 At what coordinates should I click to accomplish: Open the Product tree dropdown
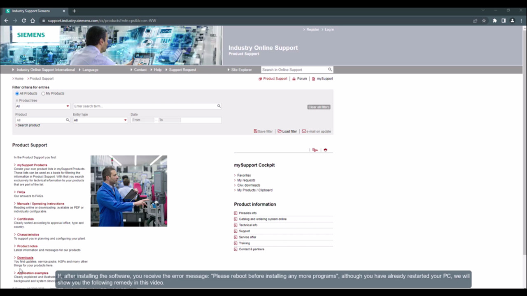[42, 106]
